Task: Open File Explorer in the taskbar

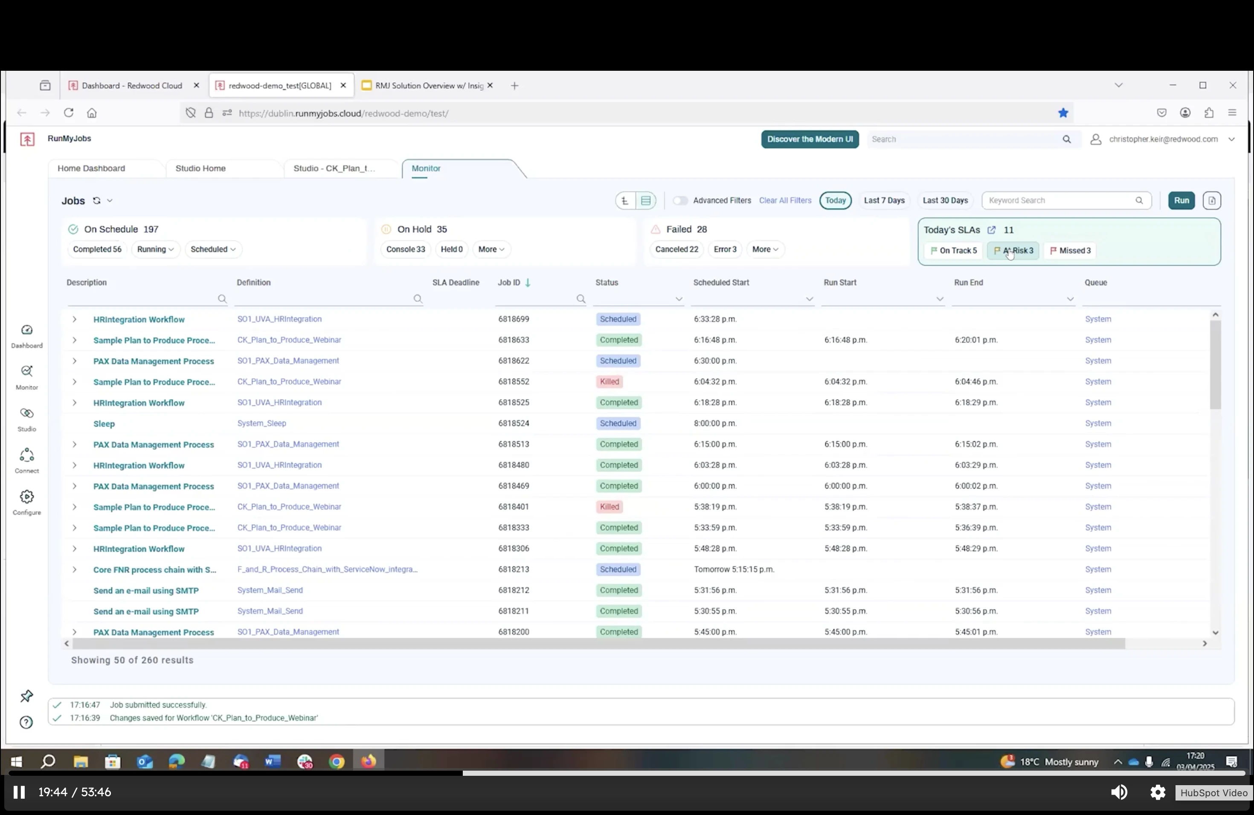Action: click(x=81, y=761)
